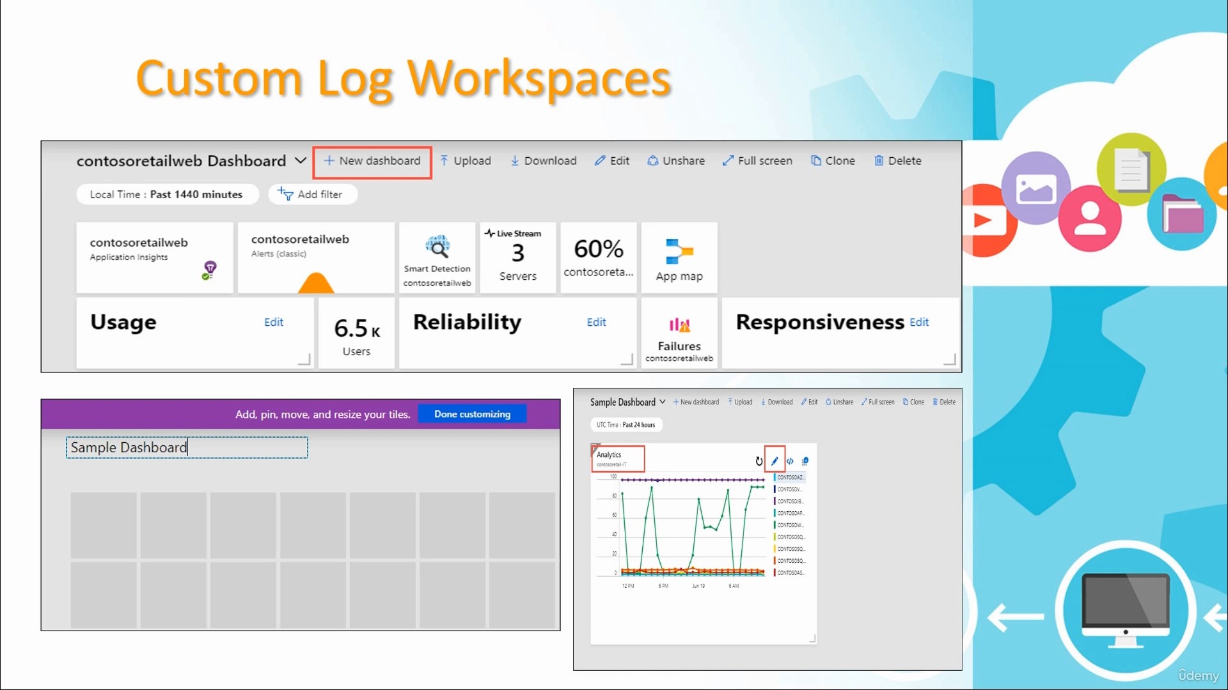The width and height of the screenshot is (1228, 690).
Task: Click Unshare in contosoretailweb Dashboard toolbar
Action: click(x=676, y=161)
